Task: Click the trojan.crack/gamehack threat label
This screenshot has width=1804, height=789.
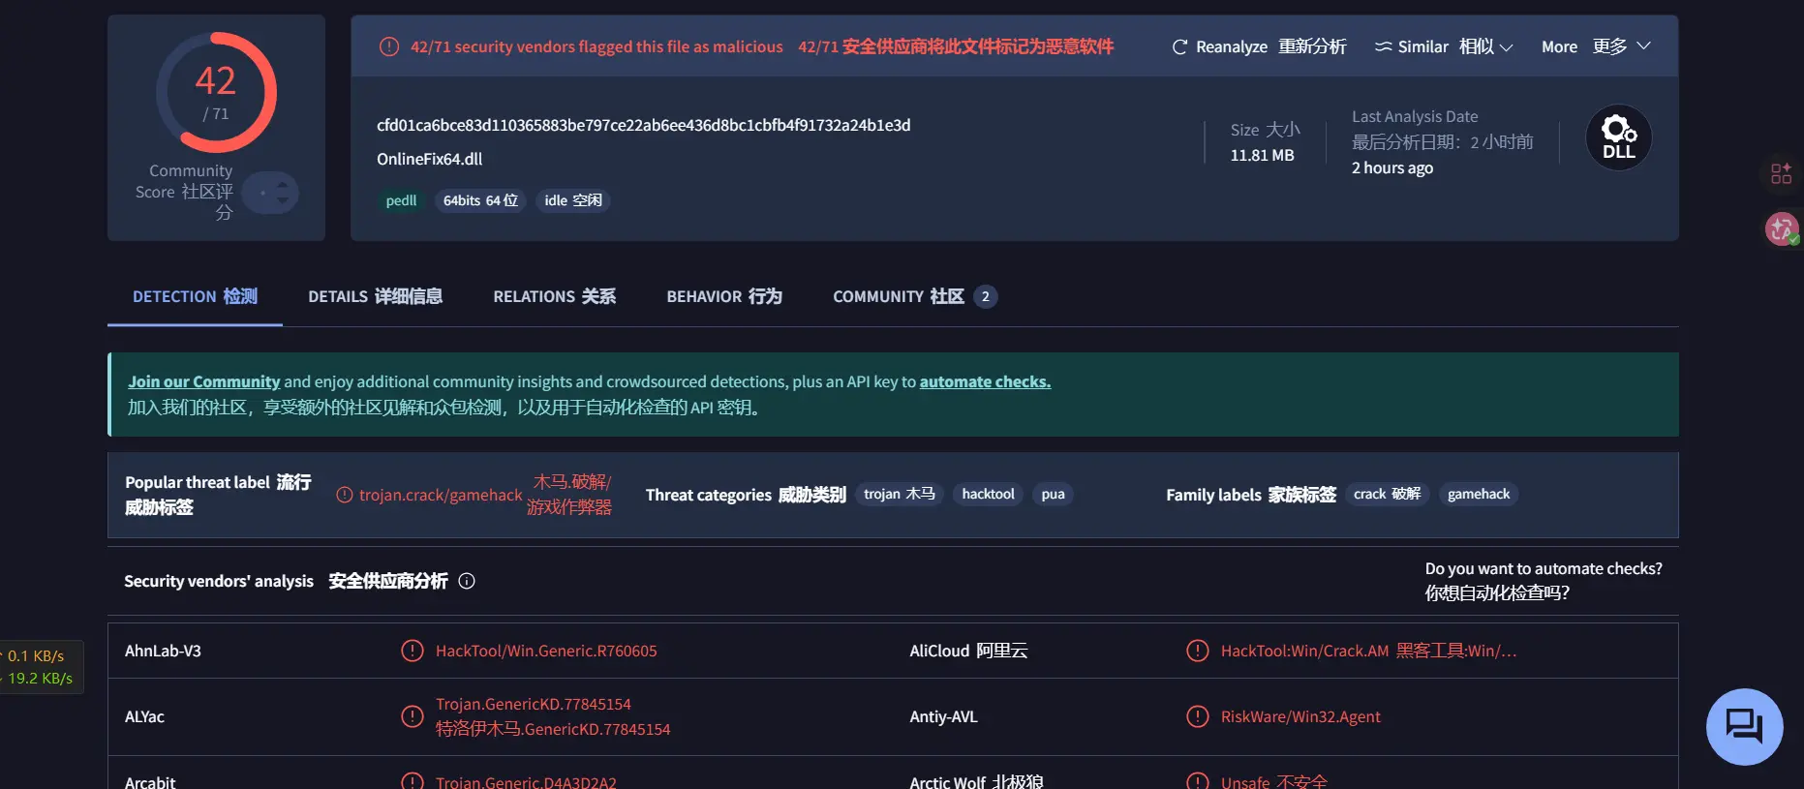Action: (441, 495)
